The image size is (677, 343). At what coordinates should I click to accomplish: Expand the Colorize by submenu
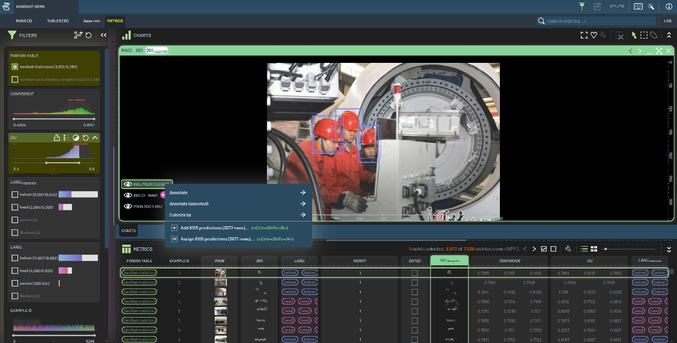(238, 215)
